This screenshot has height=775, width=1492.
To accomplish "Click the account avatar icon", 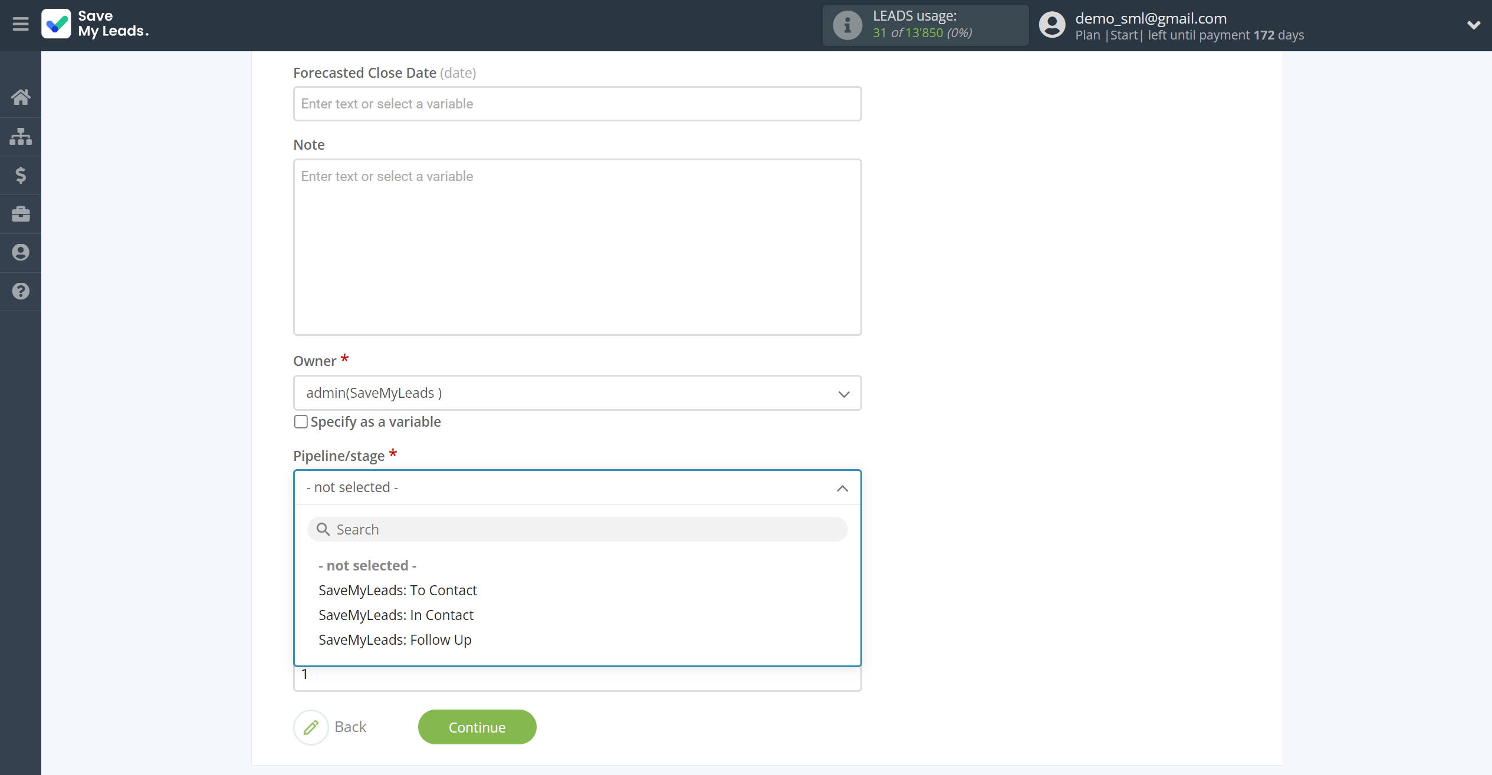I will point(1052,25).
